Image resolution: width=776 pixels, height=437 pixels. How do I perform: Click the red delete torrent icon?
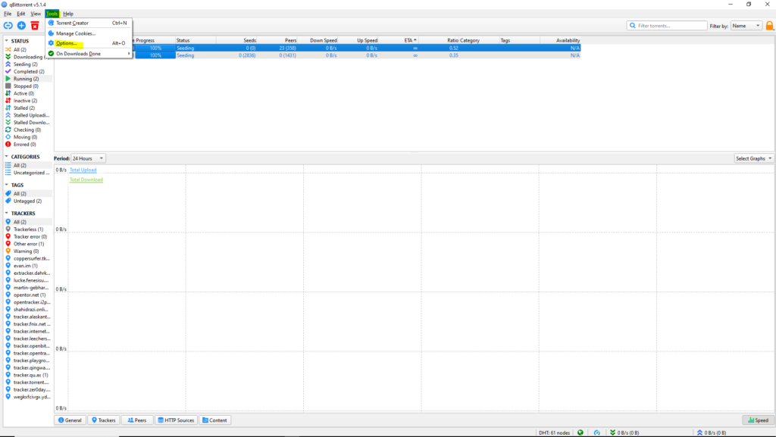tap(35, 25)
